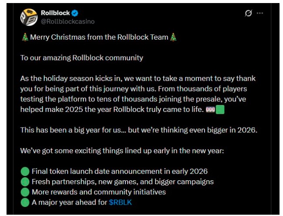Open the Rollblock profile avatar

pos(29,17)
